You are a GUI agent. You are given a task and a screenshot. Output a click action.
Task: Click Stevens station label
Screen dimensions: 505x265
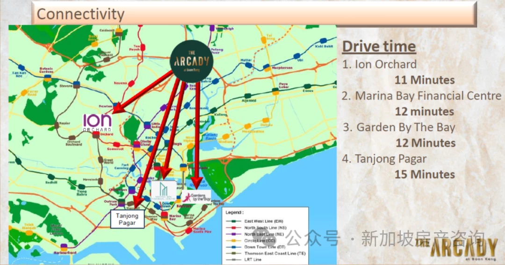point(66,86)
